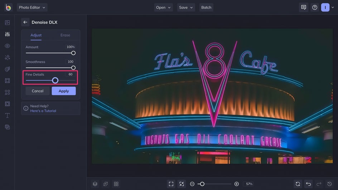Click the BeFunky logo icon
The height and width of the screenshot is (190, 338).
8,7
